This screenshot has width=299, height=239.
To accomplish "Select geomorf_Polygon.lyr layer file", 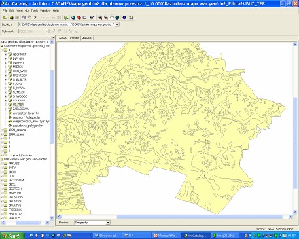I will tap(26, 117).
